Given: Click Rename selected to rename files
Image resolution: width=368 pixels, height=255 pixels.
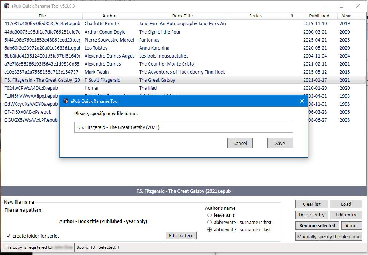Looking at the screenshot, I should tap(317, 225).
